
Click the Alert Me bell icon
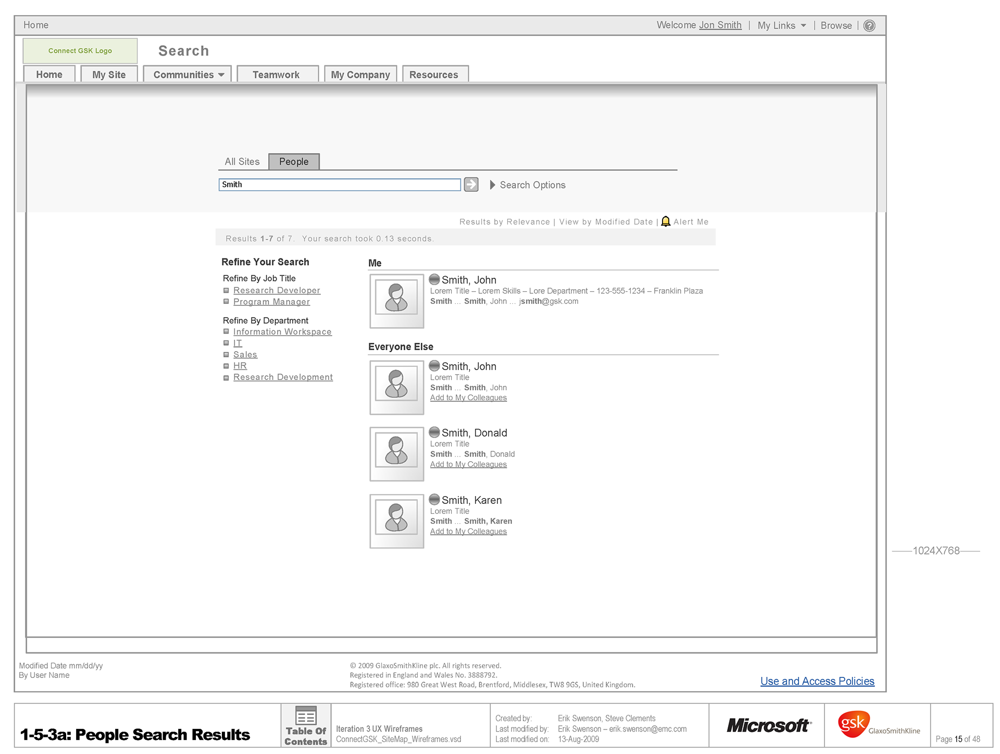tap(666, 221)
